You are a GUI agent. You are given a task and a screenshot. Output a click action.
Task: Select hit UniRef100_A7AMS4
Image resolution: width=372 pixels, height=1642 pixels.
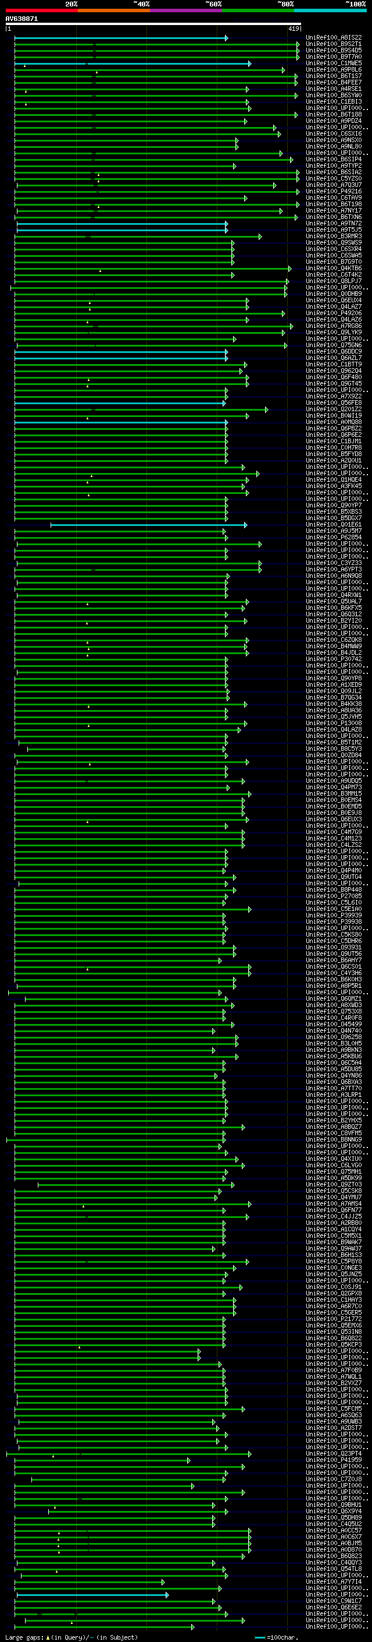coord(334,1203)
